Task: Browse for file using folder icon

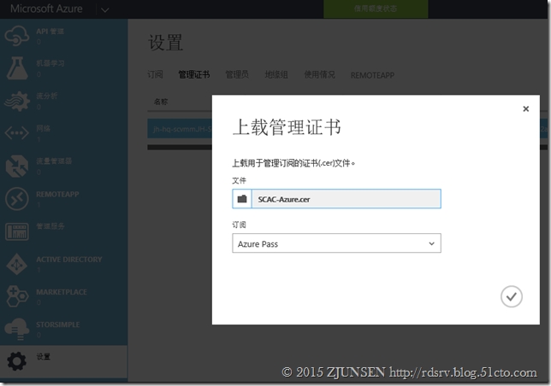Action: click(242, 199)
